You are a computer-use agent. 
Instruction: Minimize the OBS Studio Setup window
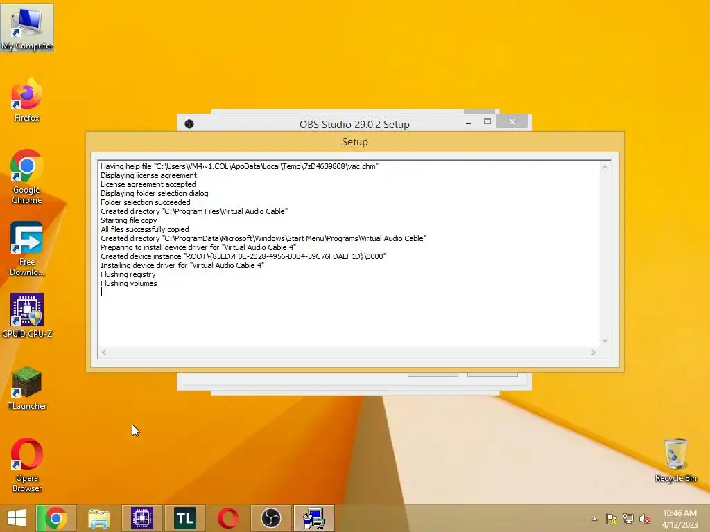tap(469, 122)
